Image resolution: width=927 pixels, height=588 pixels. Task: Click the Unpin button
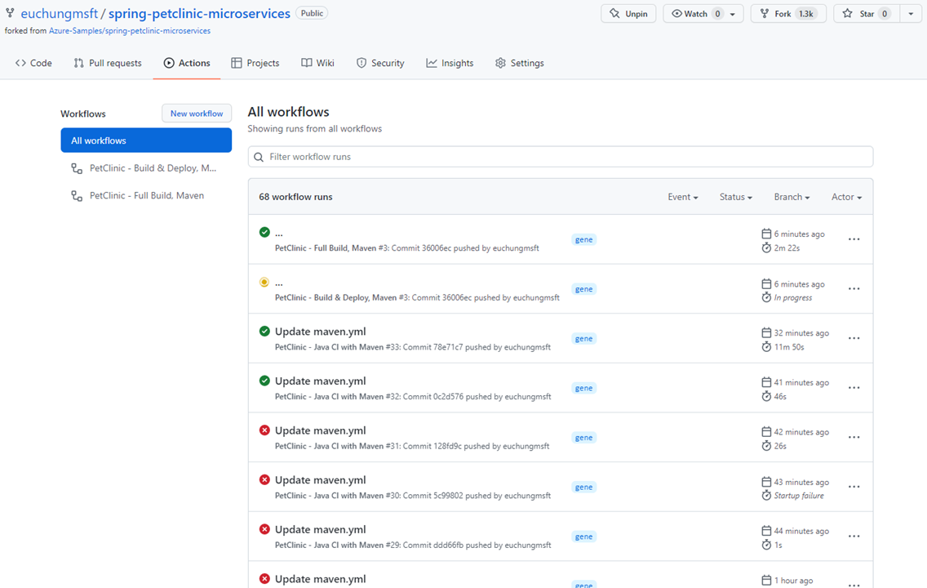[628, 14]
